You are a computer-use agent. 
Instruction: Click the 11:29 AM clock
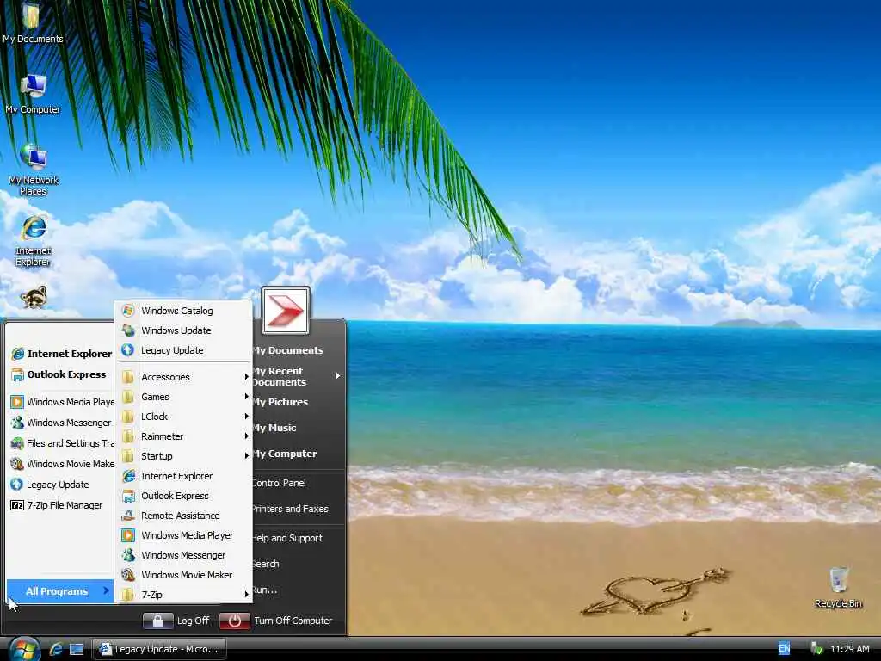click(x=849, y=649)
